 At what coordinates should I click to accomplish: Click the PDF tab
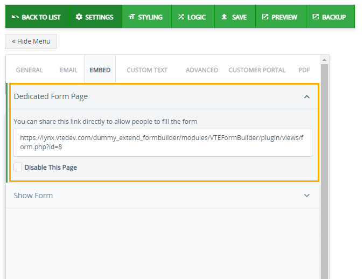pyautogui.click(x=304, y=70)
